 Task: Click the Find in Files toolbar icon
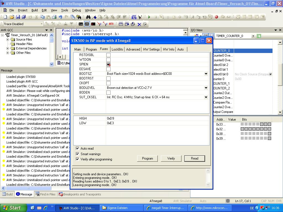tap(79, 17)
